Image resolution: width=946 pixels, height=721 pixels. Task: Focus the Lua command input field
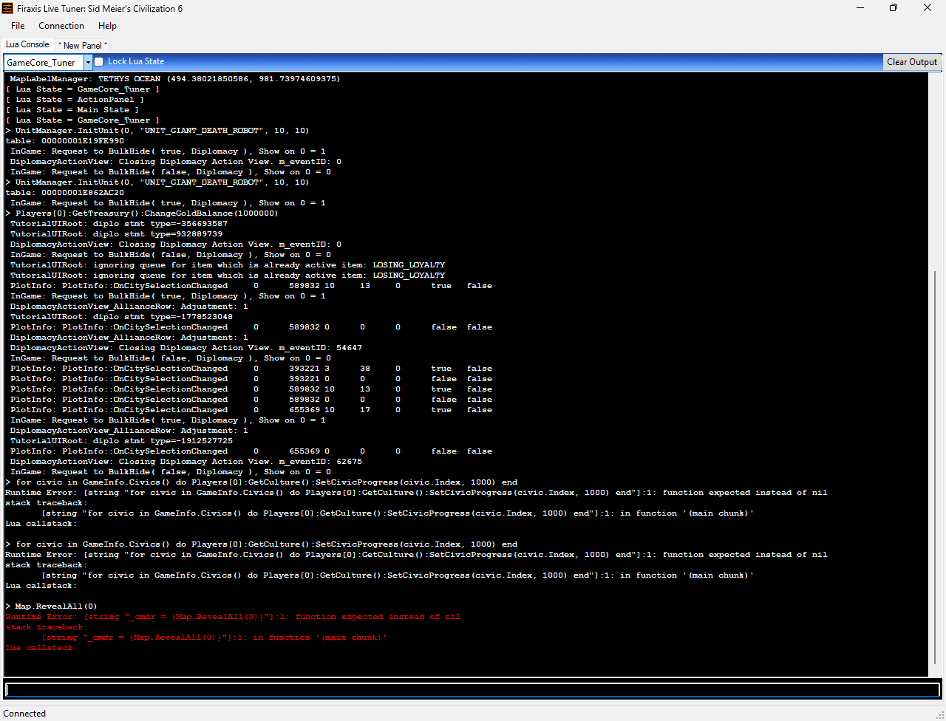click(x=472, y=690)
